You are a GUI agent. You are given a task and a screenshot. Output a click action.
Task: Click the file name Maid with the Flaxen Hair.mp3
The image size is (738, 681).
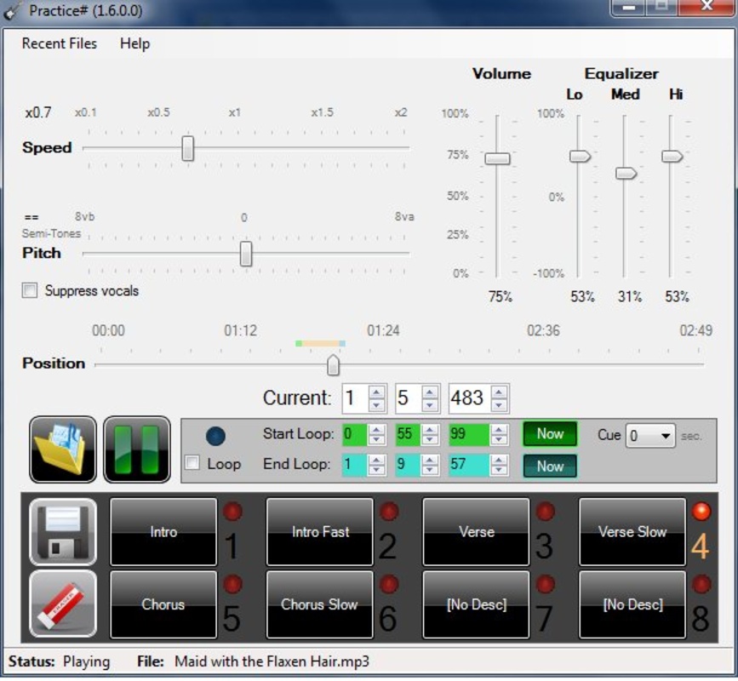(272, 661)
